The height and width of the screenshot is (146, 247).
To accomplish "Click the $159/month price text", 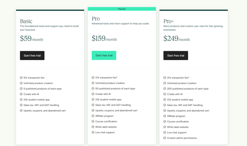I will pyautogui.click(x=104, y=38).
